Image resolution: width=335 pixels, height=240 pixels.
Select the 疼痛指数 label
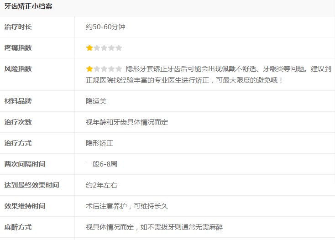[x=18, y=47]
